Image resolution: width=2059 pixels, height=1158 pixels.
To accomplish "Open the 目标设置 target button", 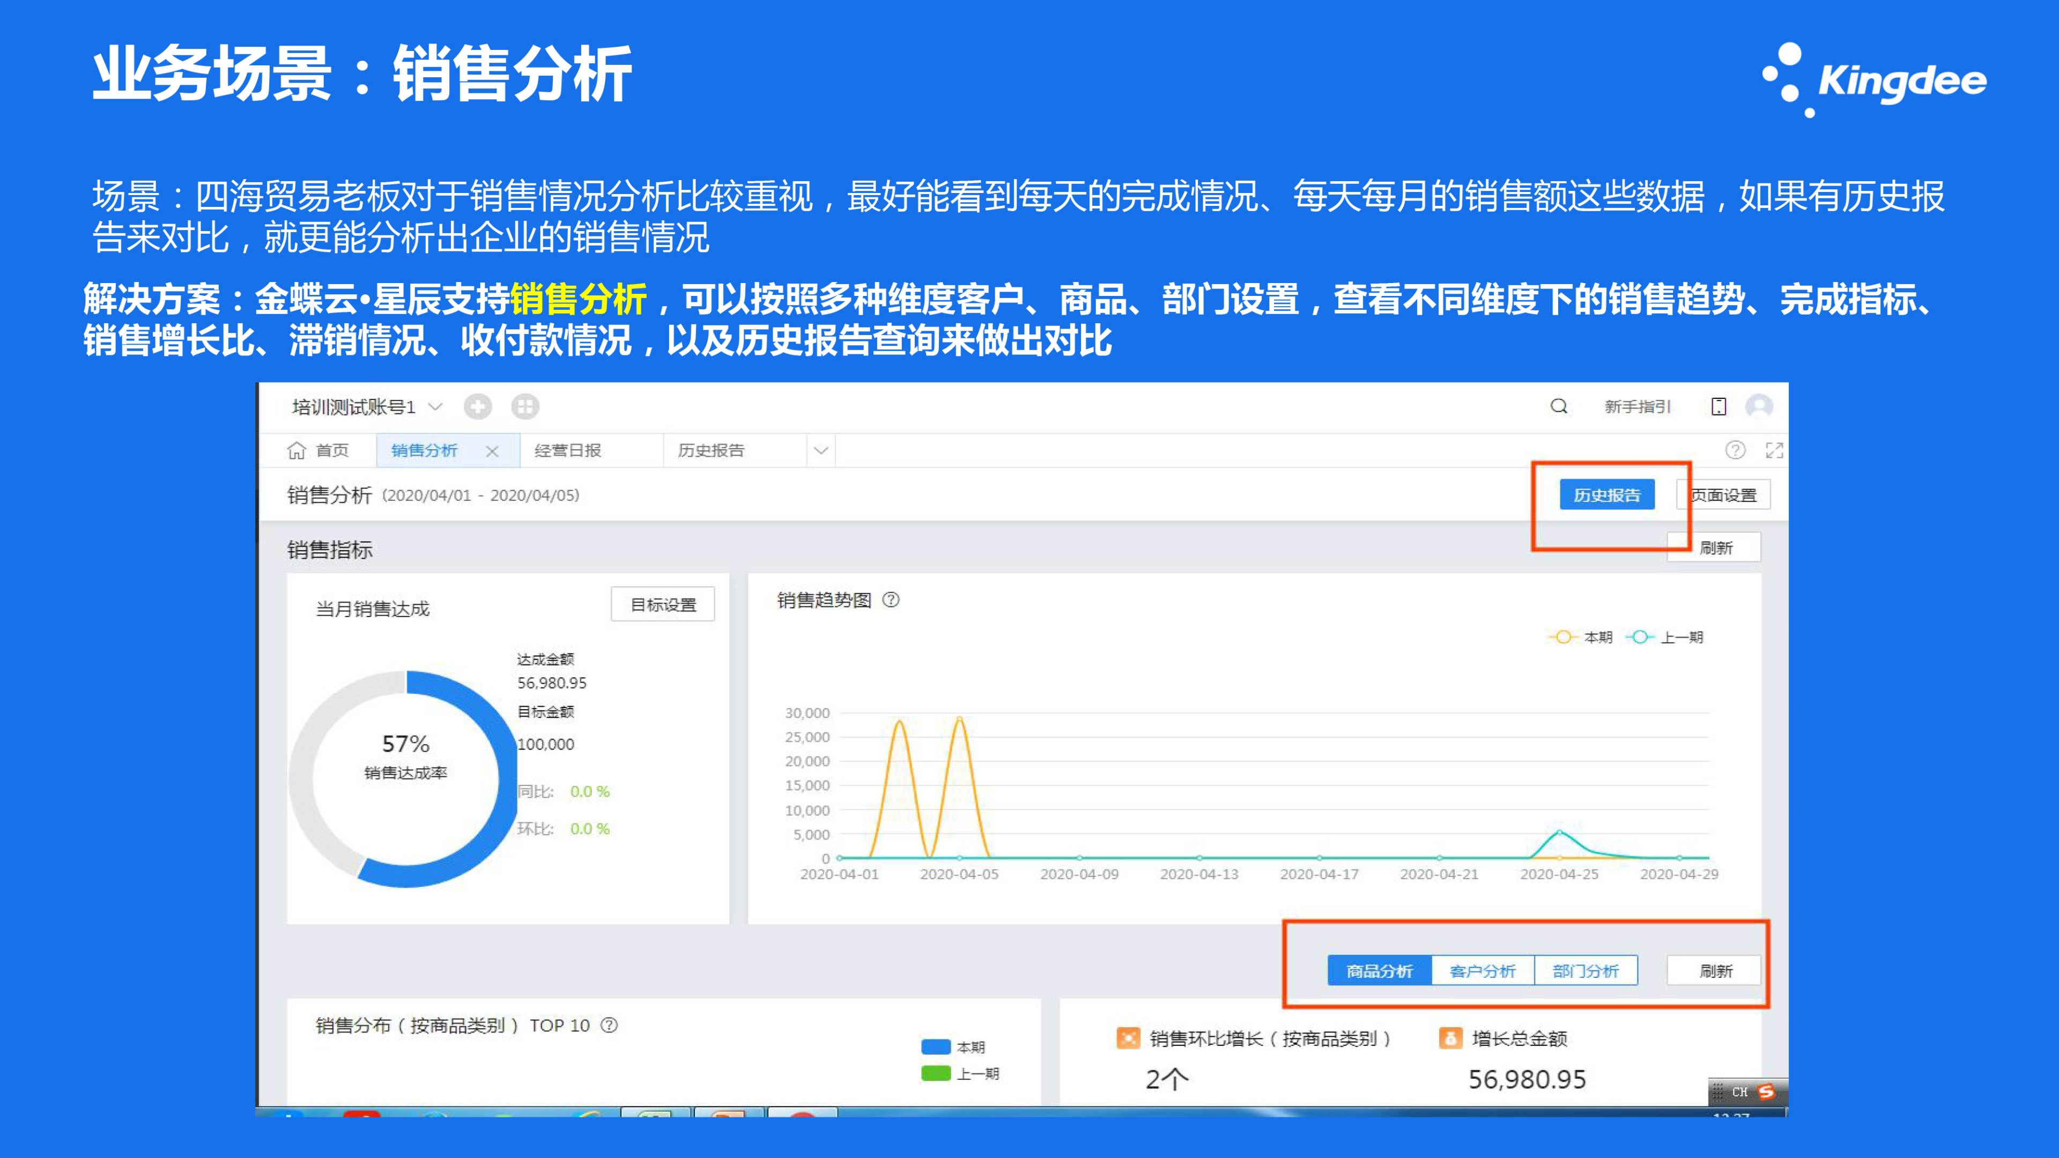I will [x=663, y=604].
